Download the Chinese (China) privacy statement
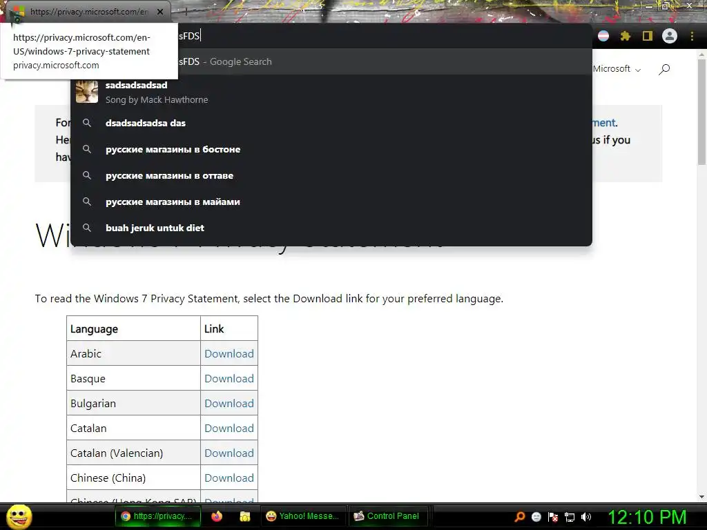This screenshot has height=530, width=707. (x=229, y=478)
